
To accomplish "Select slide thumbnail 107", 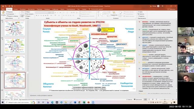I will pos(15,63).
